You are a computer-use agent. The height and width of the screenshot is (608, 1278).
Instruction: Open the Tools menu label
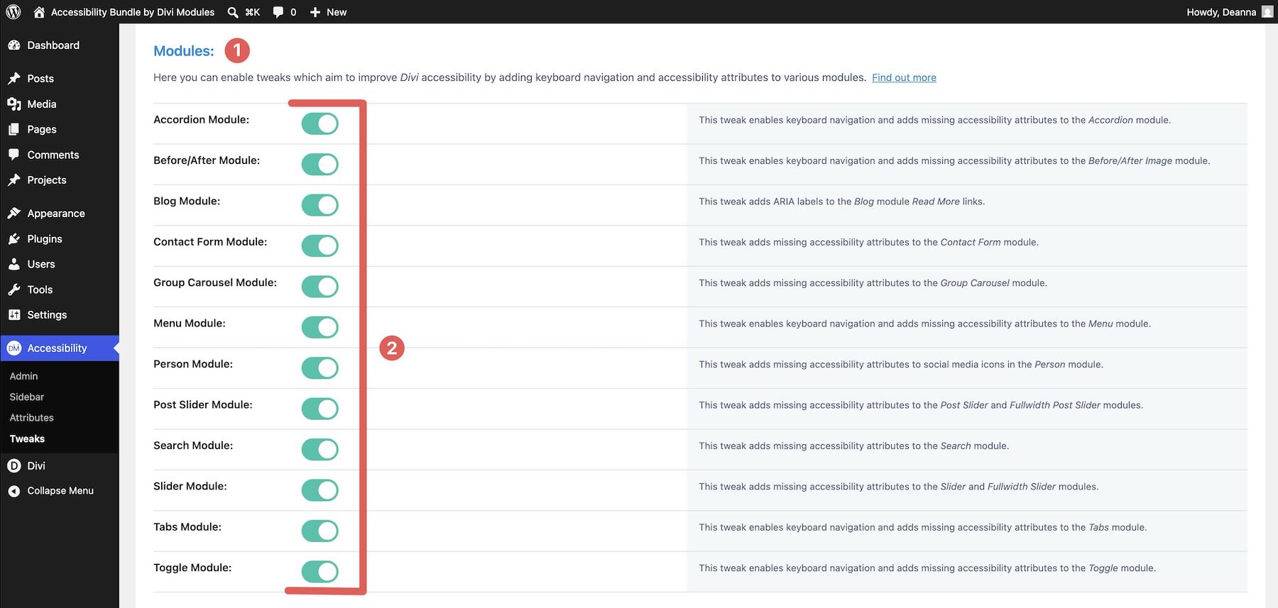40,289
